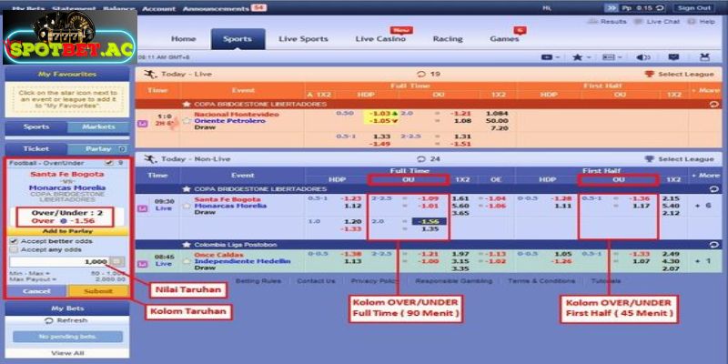Click the stake amount input field
Viewport: 728px width, 364px height.
click(x=59, y=262)
